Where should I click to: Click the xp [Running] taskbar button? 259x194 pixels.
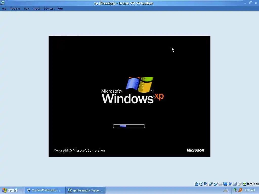(85, 190)
